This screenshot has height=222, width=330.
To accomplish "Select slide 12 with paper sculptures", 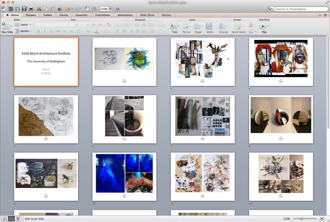I will [281, 177].
